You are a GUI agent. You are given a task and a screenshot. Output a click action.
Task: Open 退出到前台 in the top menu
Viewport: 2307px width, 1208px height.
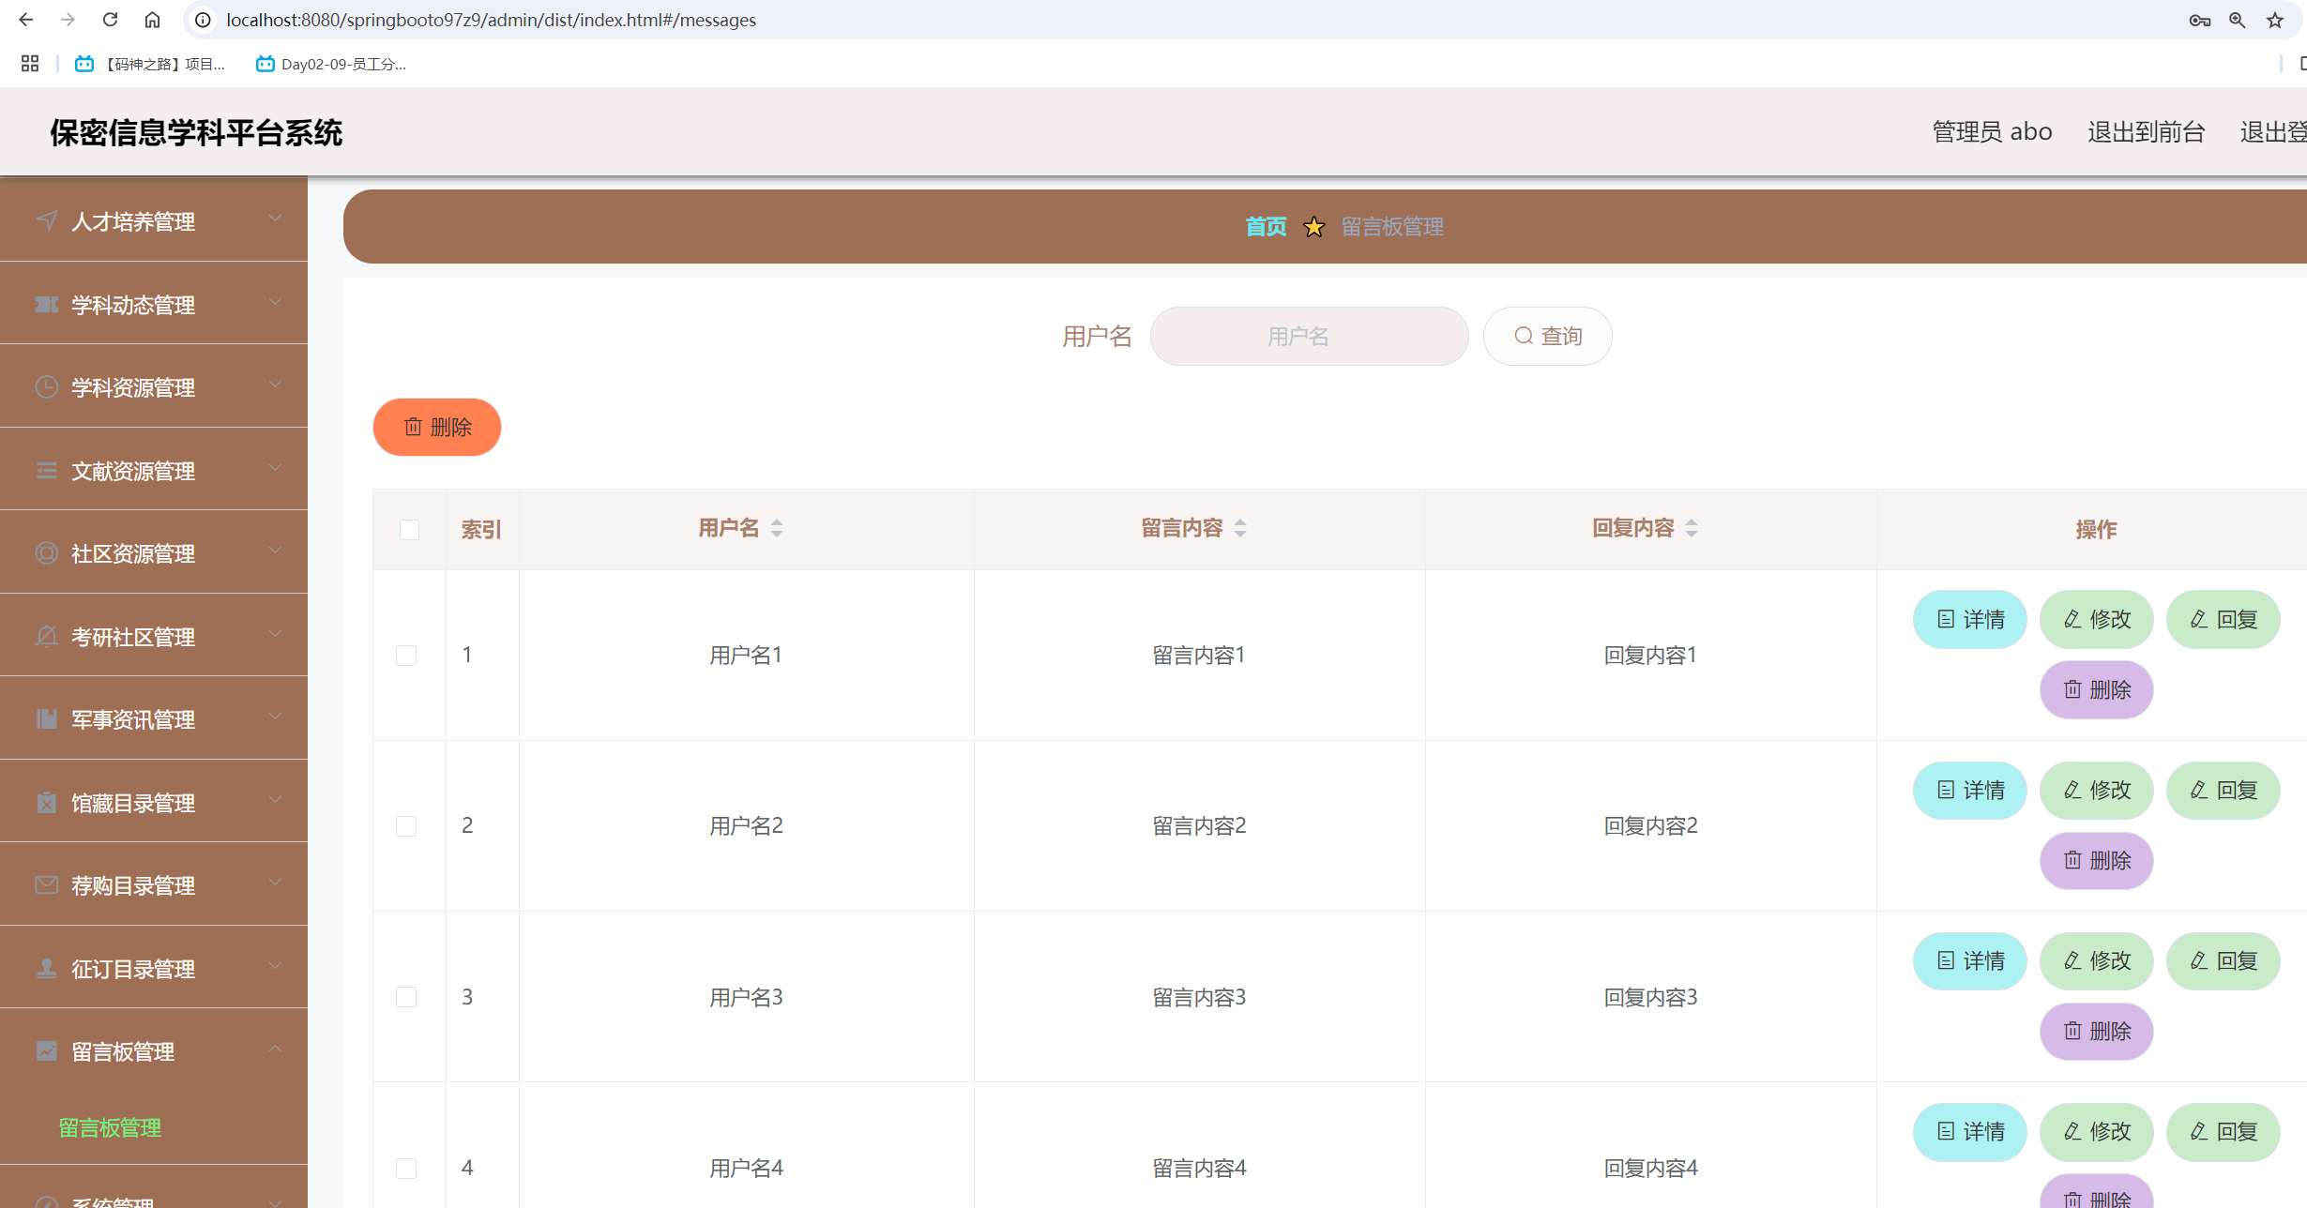click(2147, 131)
